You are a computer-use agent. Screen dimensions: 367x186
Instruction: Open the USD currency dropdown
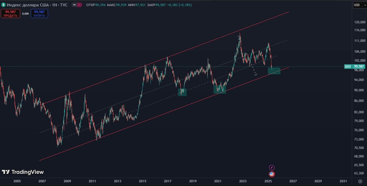(360, 5)
